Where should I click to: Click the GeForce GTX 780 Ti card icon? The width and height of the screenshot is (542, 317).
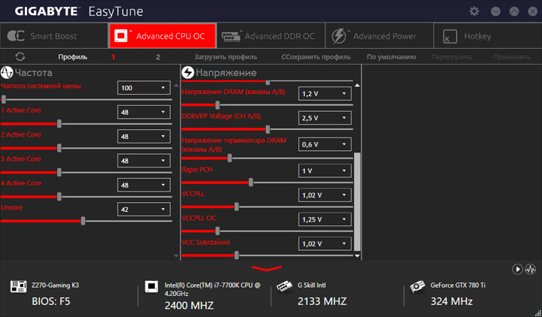(x=417, y=286)
